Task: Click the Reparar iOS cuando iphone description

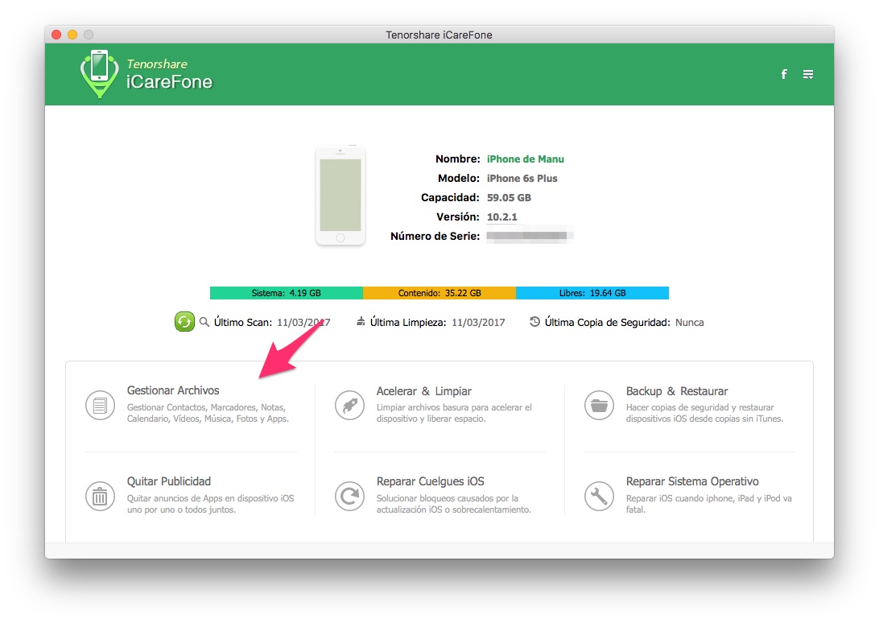Action: click(709, 504)
